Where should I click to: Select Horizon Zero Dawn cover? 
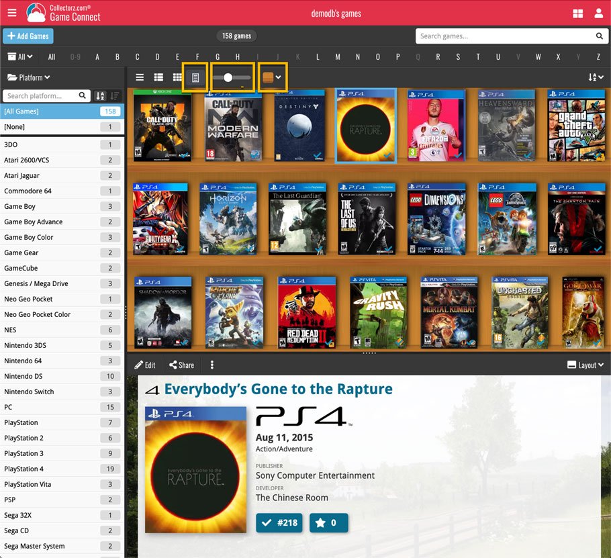228,219
